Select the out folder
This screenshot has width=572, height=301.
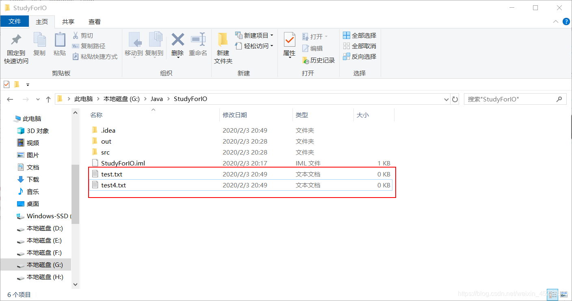click(242, 142)
